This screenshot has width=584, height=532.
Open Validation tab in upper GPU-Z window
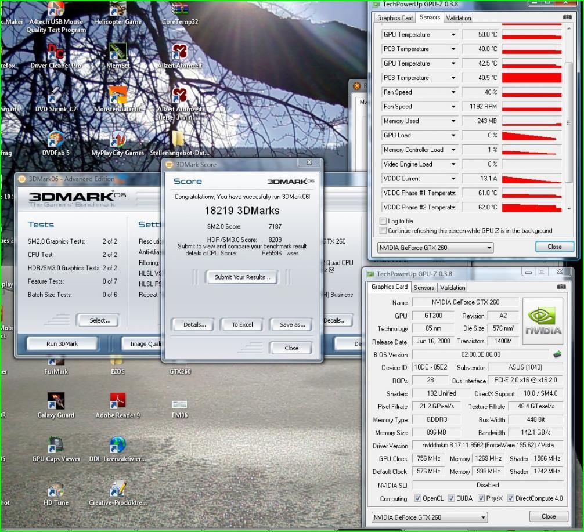pyautogui.click(x=458, y=18)
